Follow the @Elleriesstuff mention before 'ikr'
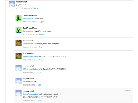 (x=28, y=82)
